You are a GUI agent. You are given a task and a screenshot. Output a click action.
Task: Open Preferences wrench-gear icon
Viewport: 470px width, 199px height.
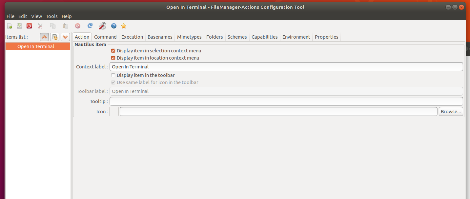click(x=103, y=26)
